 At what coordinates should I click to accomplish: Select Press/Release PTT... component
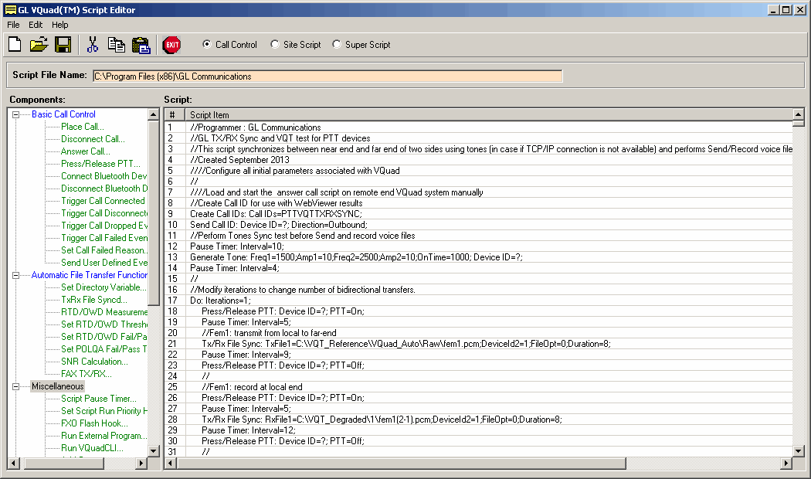click(100, 164)
